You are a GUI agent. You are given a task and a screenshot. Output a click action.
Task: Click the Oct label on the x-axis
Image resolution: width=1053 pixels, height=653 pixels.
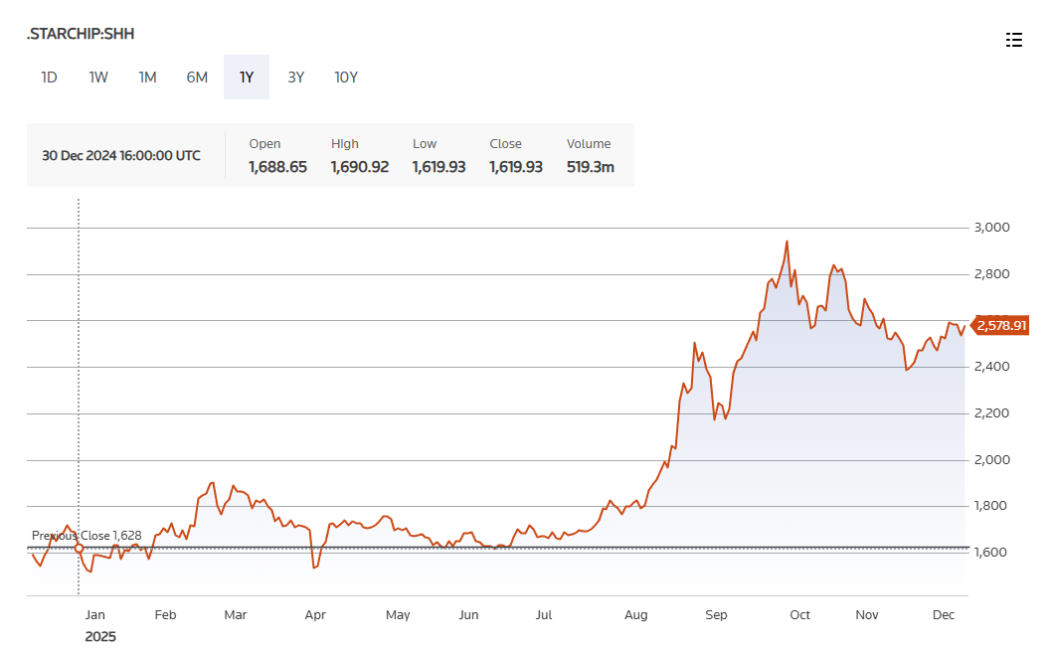pyautogui.click(x=799, y=615)
